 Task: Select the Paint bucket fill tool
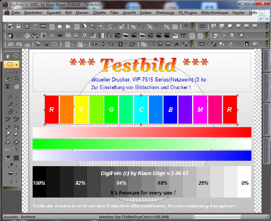(x=8, y=142)
